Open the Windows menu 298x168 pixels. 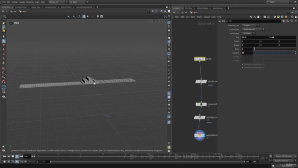pos(30,2)
